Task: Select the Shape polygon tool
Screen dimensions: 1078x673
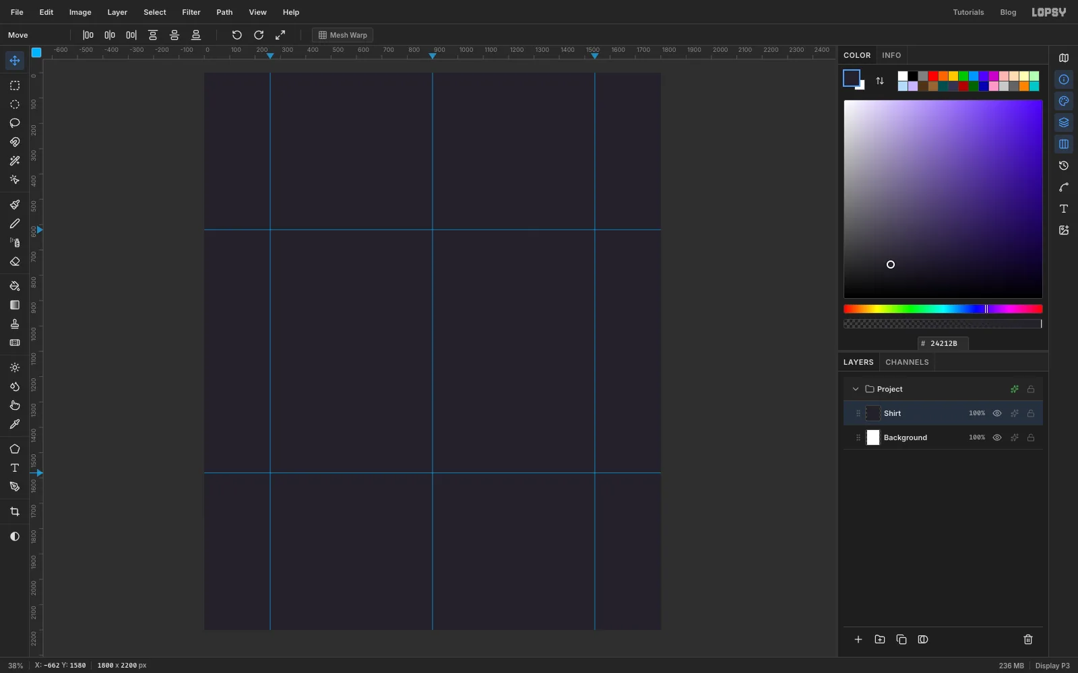Action: tap(14, 449)
